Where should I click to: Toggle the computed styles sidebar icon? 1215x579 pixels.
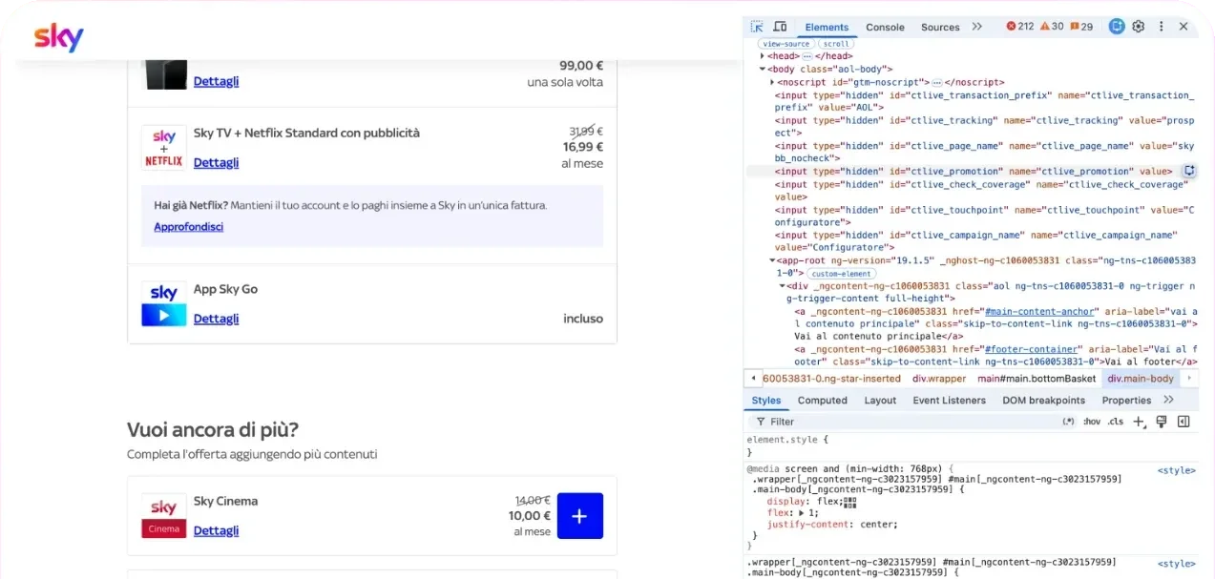pos(1184,422)
